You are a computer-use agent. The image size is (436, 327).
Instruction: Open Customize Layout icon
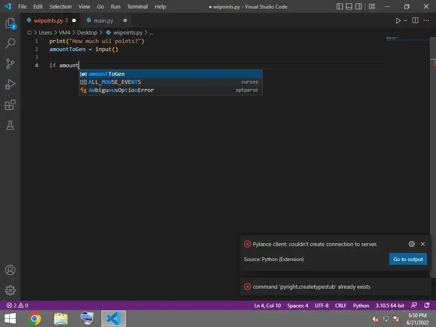(x=372, y=6)
